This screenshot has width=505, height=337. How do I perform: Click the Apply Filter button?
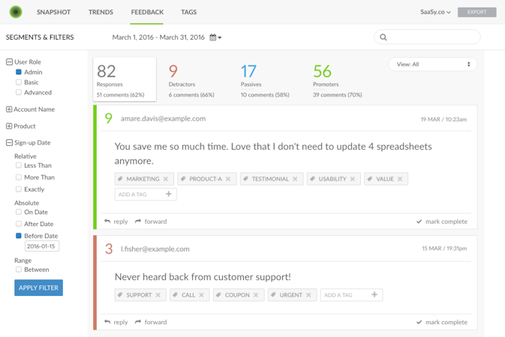click(x=38, y=288)
